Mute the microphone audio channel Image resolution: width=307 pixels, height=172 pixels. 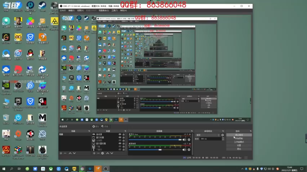point(184,140)
